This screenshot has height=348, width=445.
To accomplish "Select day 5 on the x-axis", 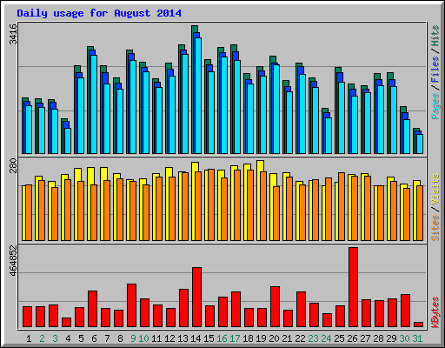I will click(81, 338).
